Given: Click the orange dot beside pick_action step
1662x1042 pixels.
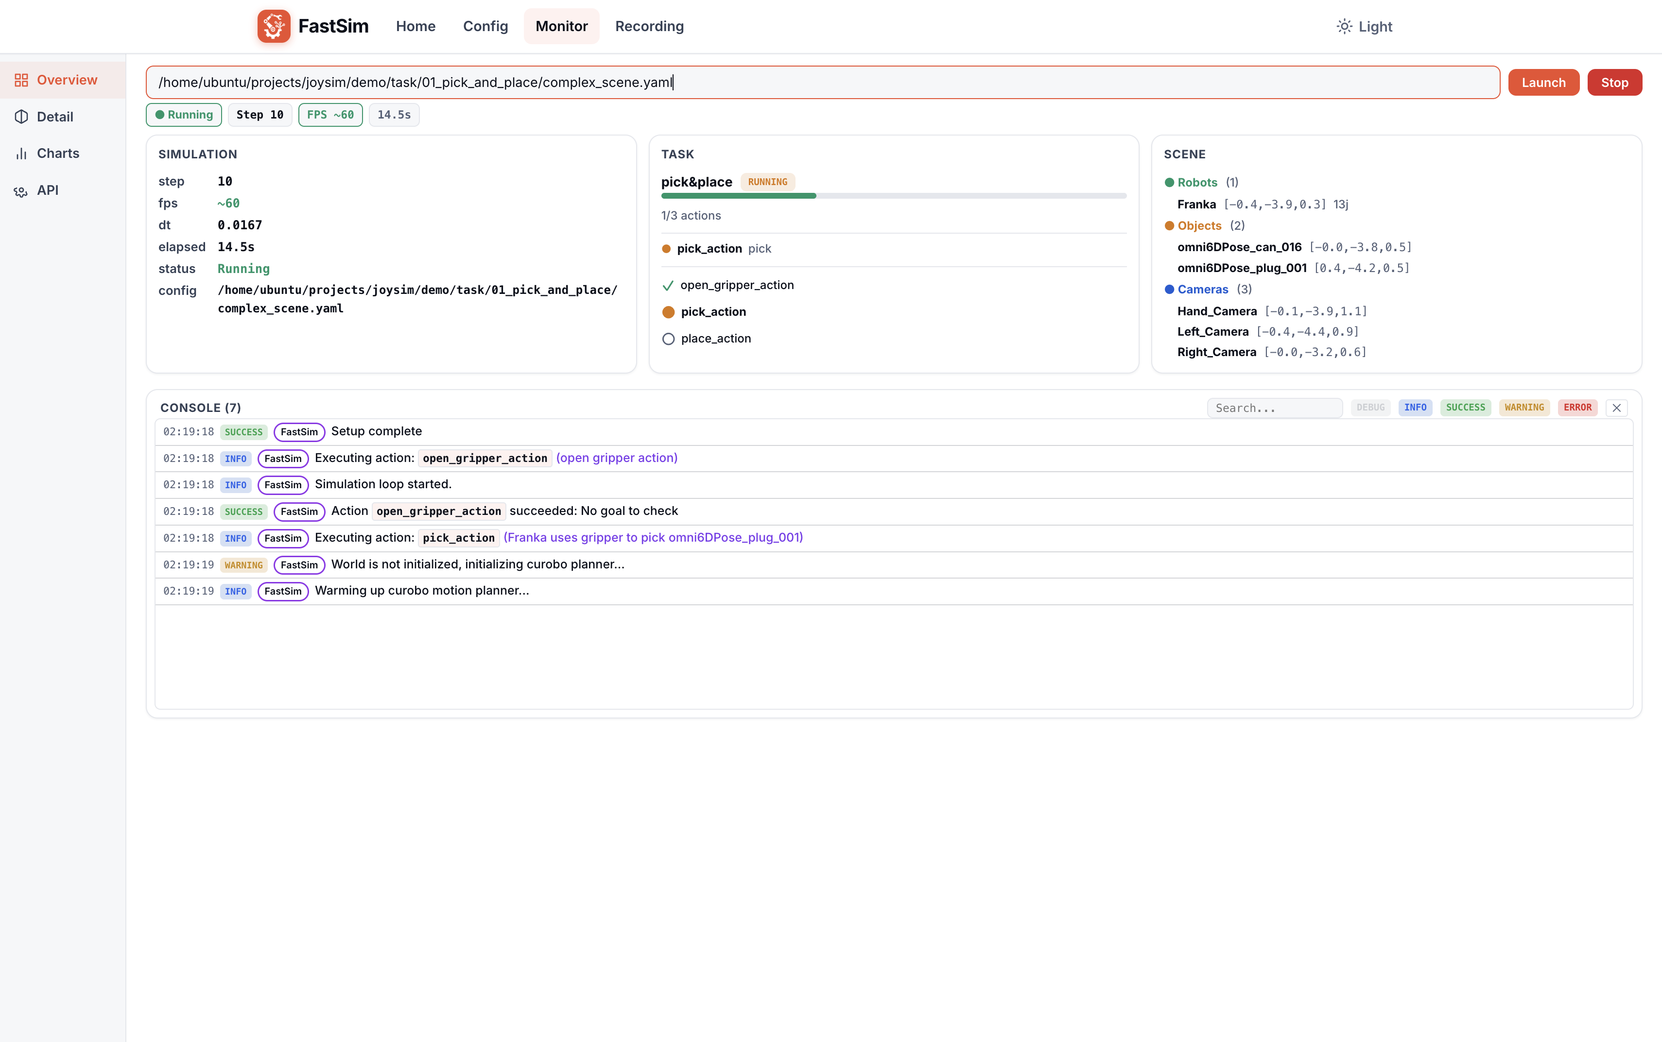Looking at the screenshot, I should tap(668, 311).
